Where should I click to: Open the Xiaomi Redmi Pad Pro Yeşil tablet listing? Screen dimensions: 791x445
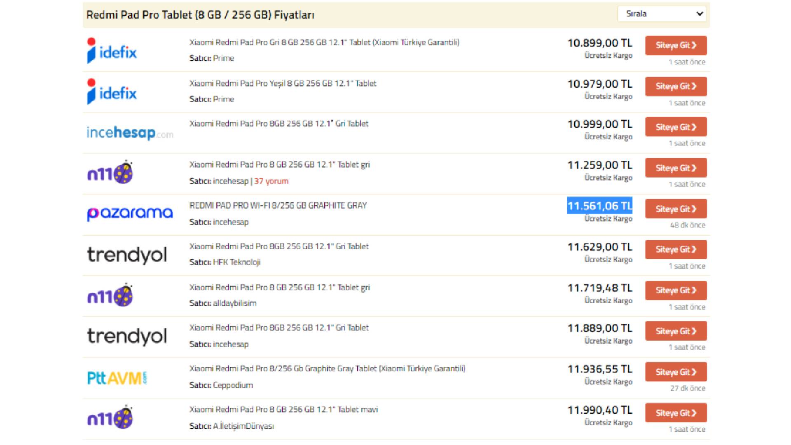(283, 83)
